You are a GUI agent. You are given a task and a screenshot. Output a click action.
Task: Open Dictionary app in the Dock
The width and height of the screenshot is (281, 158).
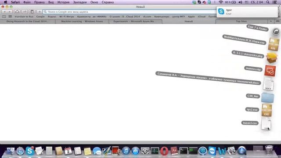coord(174,151)
